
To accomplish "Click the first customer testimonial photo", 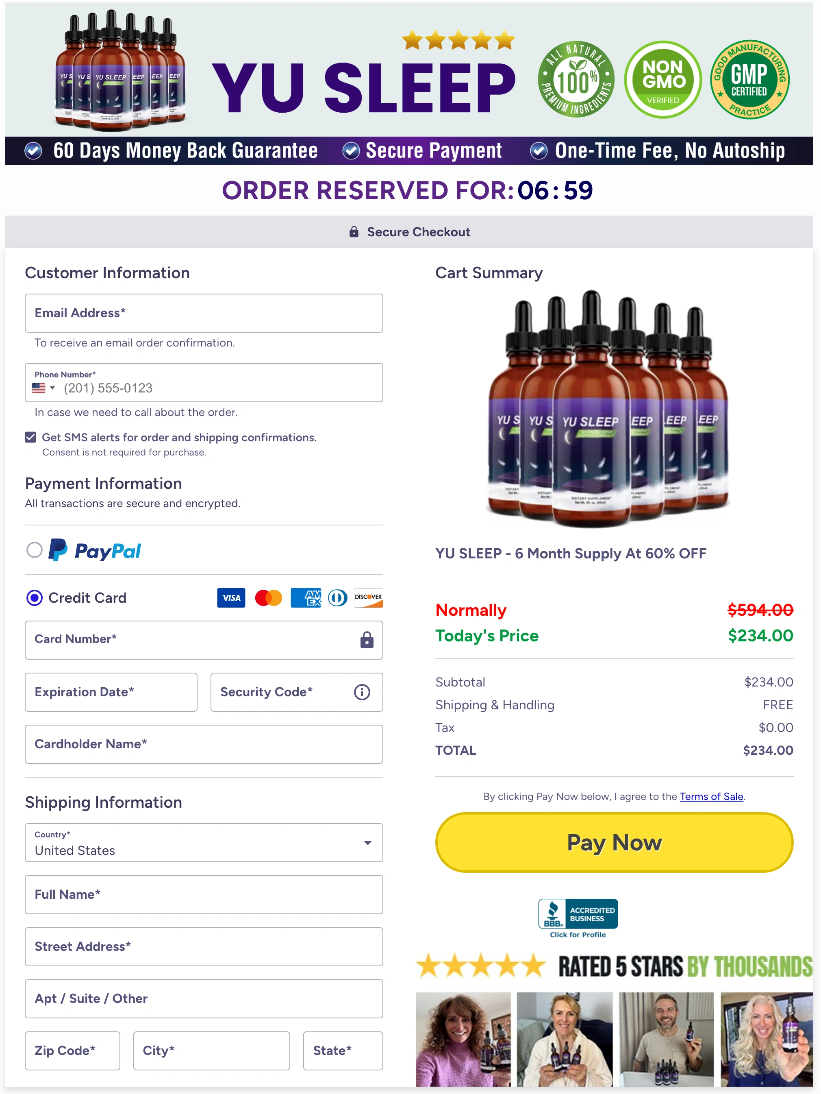I will (x=463, y=1039).
